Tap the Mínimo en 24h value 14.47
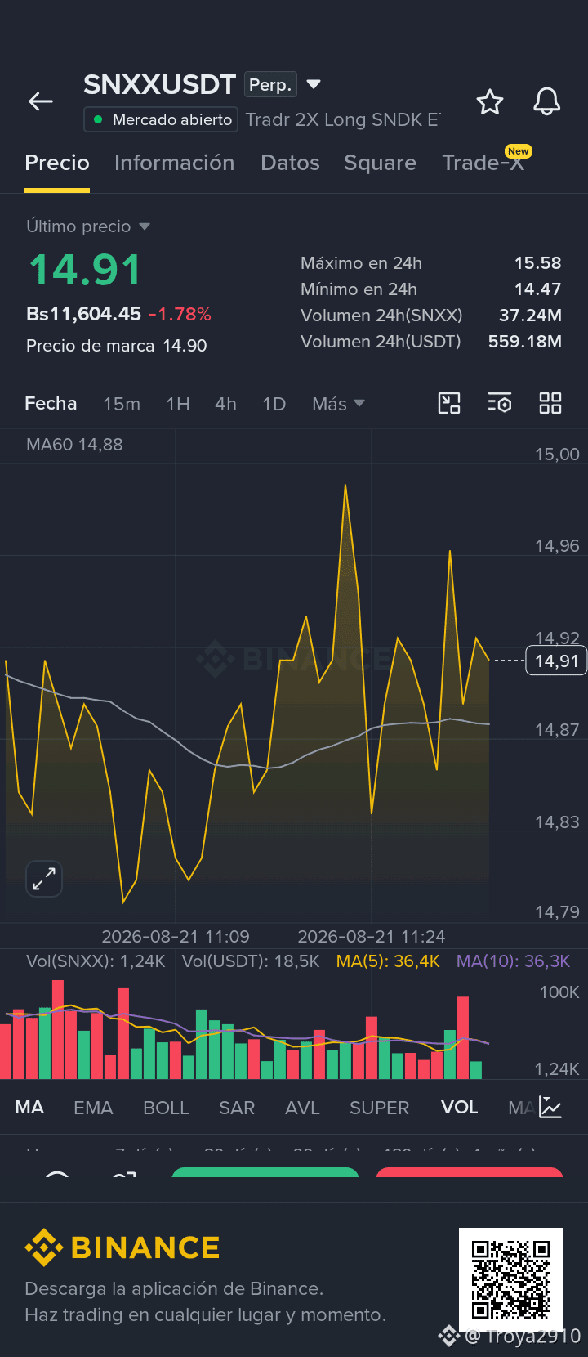This screenshot has width=588, height=1357. 537,289
